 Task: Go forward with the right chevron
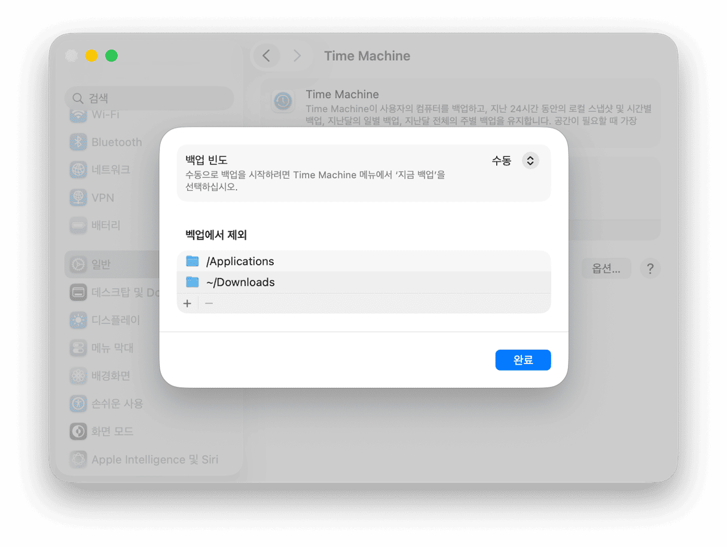click(x=297, y=56)
